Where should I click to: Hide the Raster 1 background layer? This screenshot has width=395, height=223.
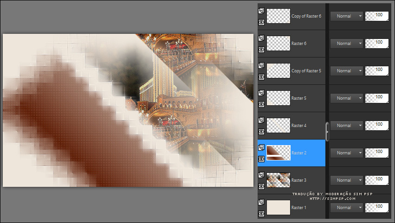click(x=262, y=213)
